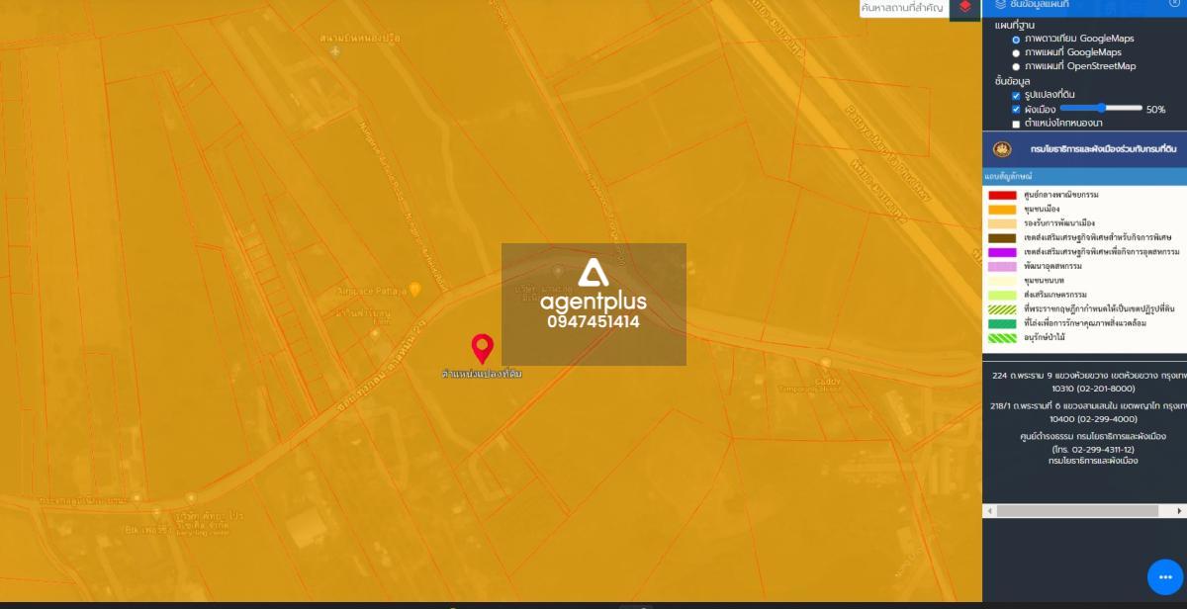Select the satellite GoogleMaps base map radio
The image size is (1187, 609).
coord(1016,39)
